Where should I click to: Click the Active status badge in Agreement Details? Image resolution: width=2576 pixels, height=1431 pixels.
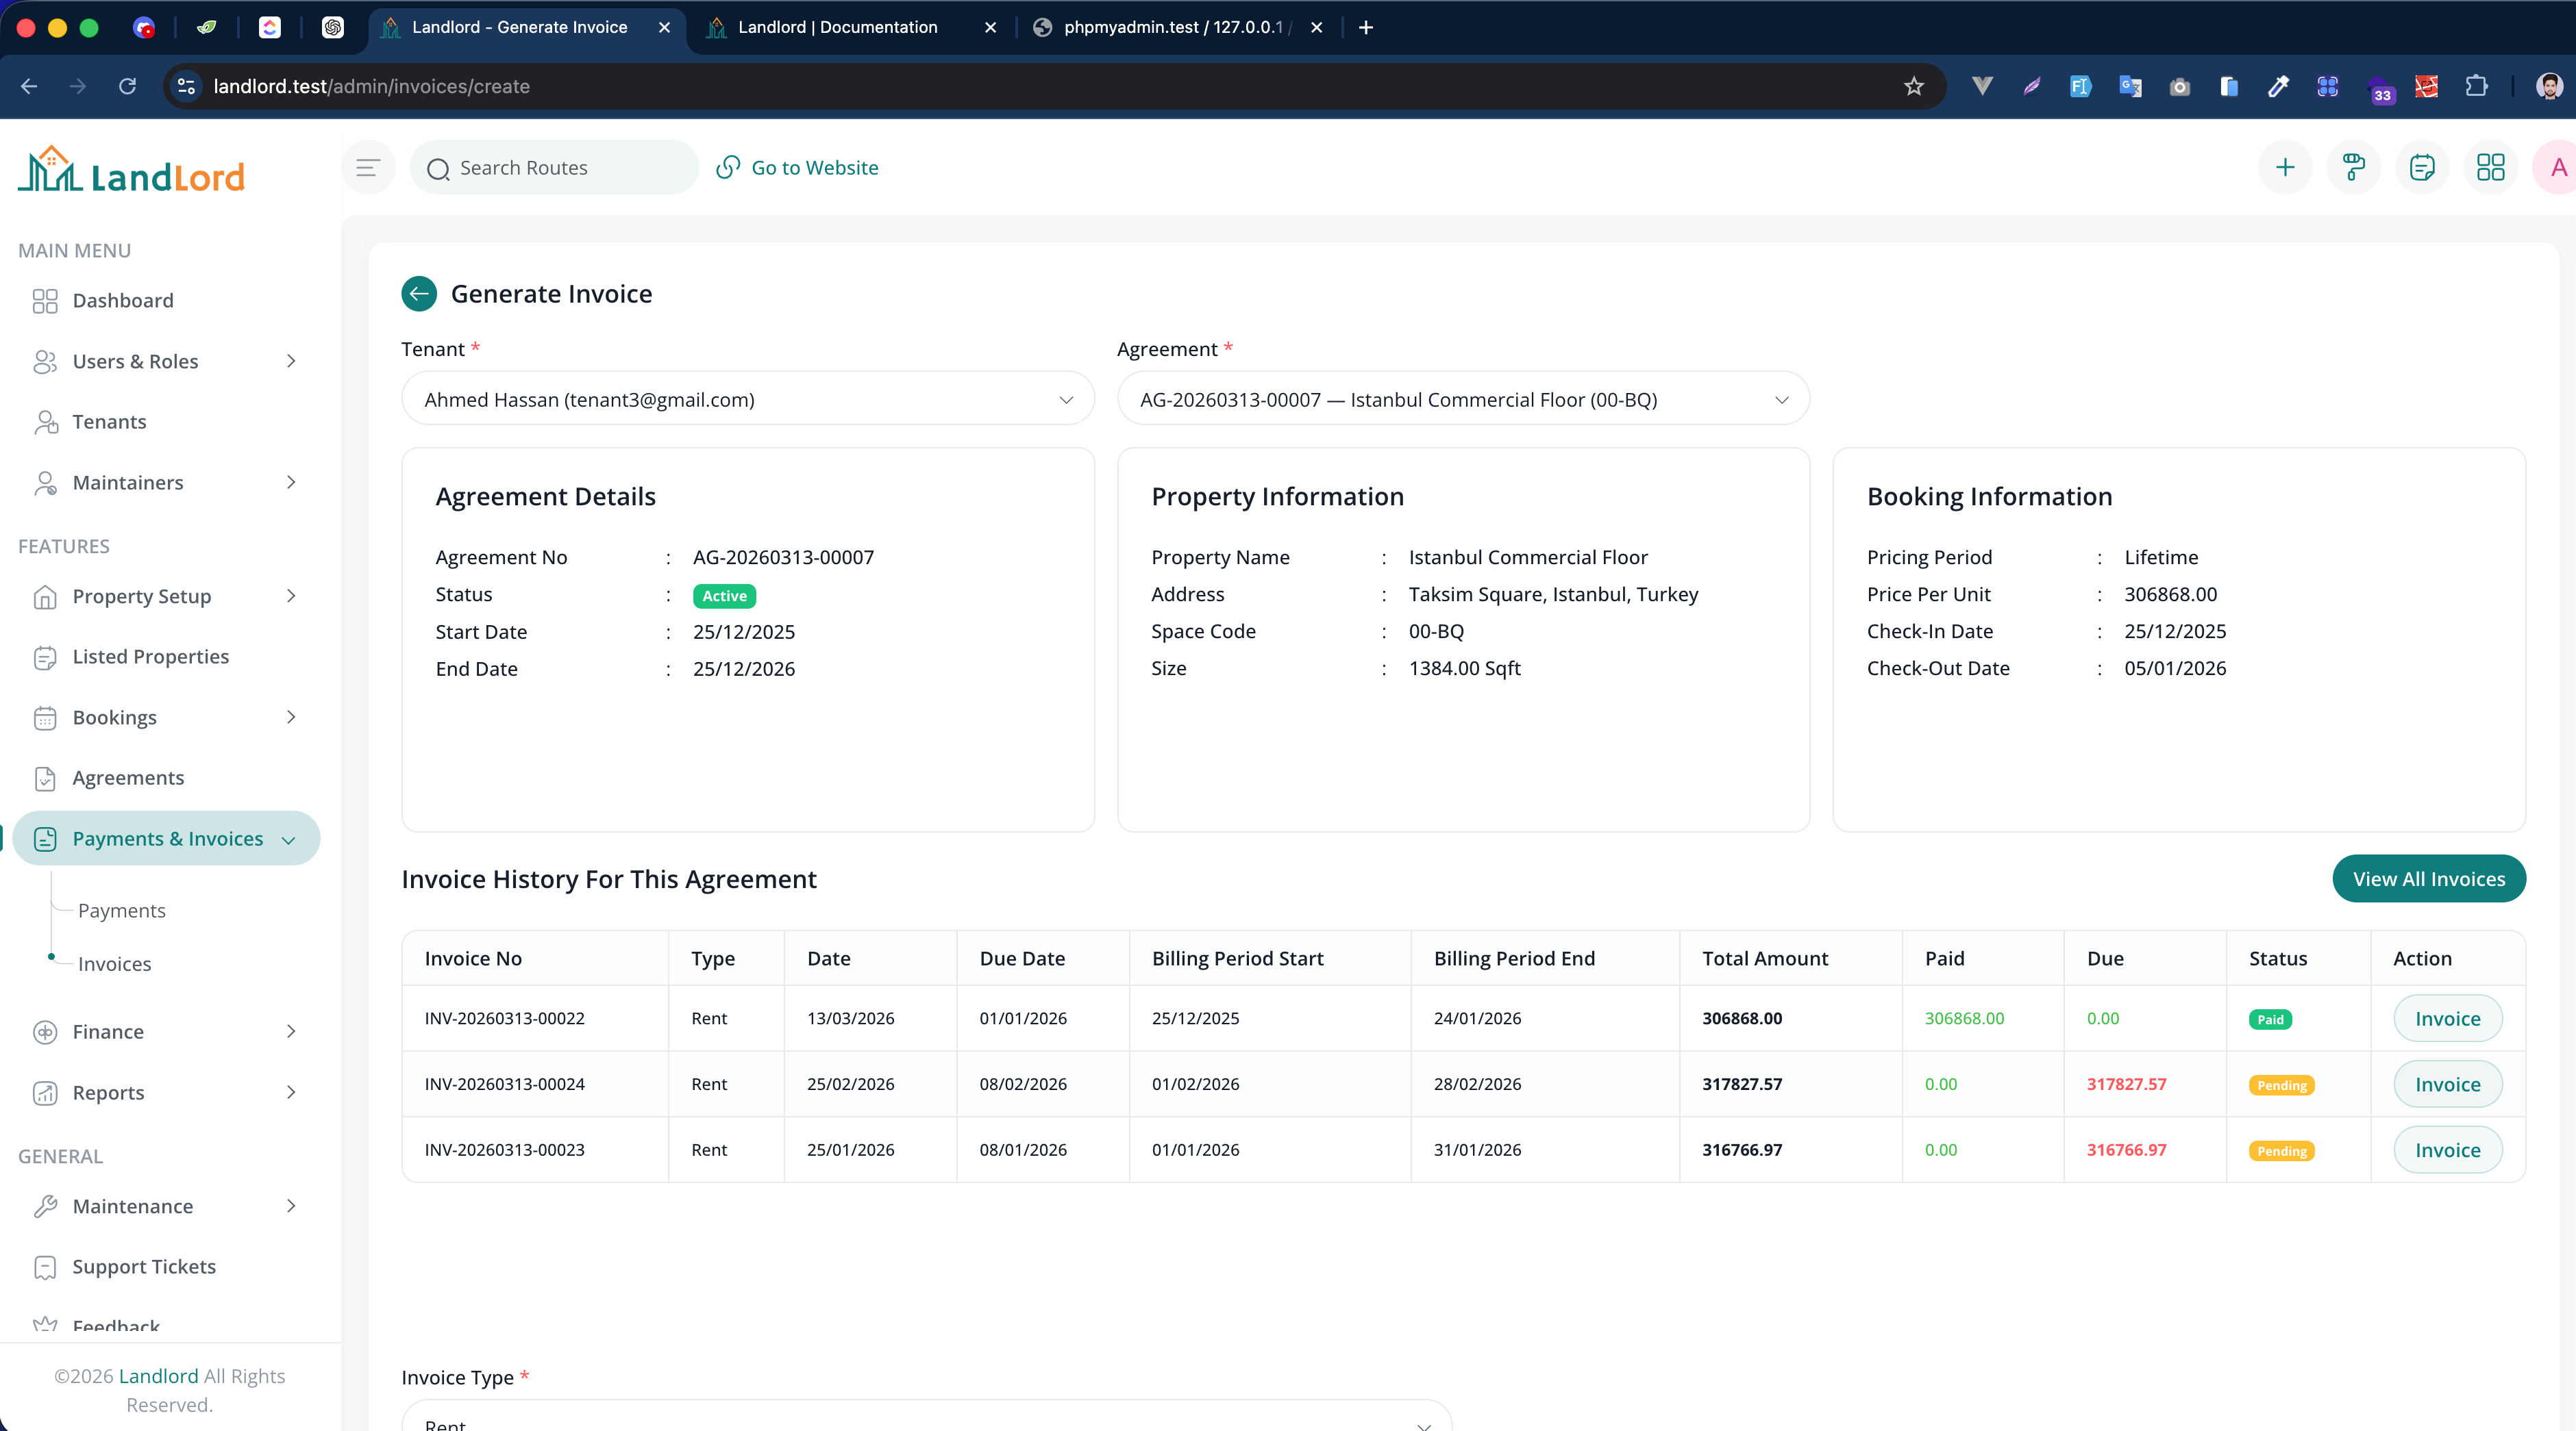coord(723,594)
